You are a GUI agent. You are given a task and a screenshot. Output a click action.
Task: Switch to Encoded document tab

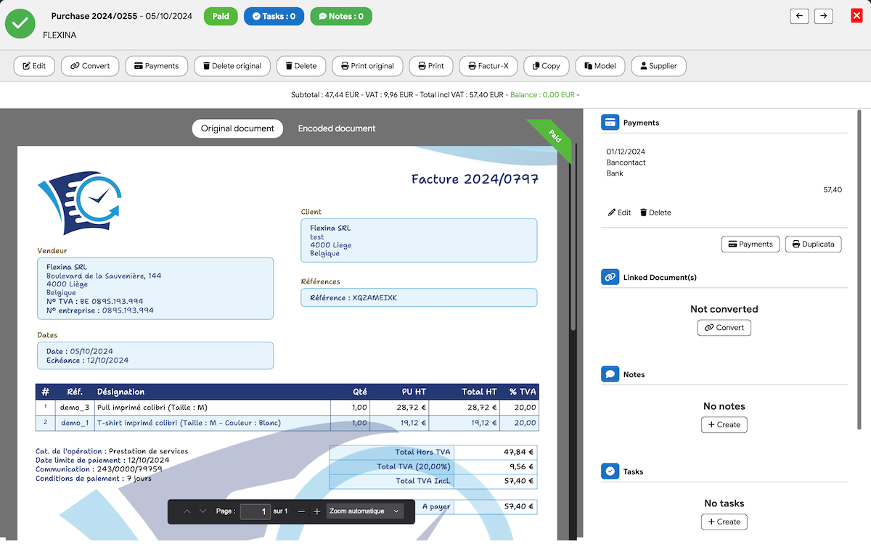(337, 128)
